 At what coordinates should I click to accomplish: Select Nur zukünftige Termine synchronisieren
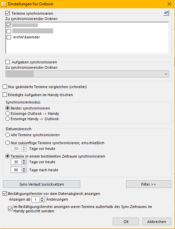[x=7, y=143]
